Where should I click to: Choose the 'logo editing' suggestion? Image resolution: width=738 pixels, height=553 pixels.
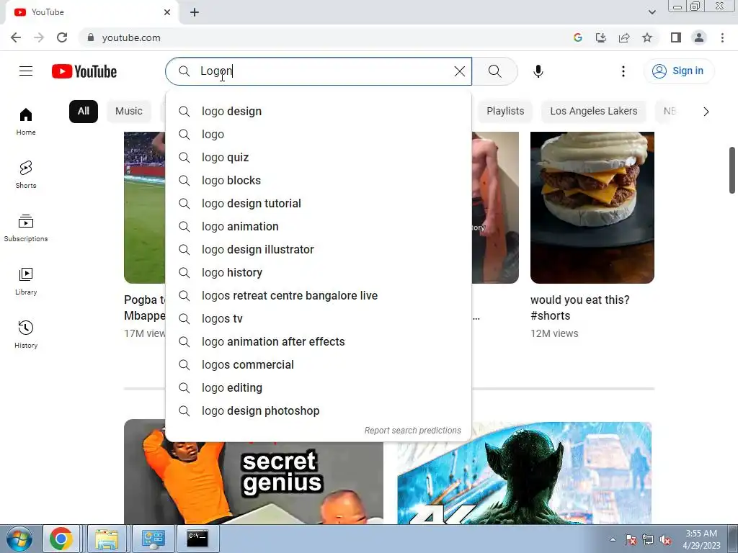point(319,388)
